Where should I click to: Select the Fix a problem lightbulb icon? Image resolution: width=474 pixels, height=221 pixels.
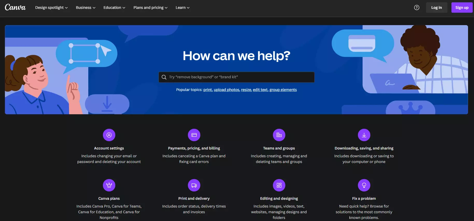point(364,185)
